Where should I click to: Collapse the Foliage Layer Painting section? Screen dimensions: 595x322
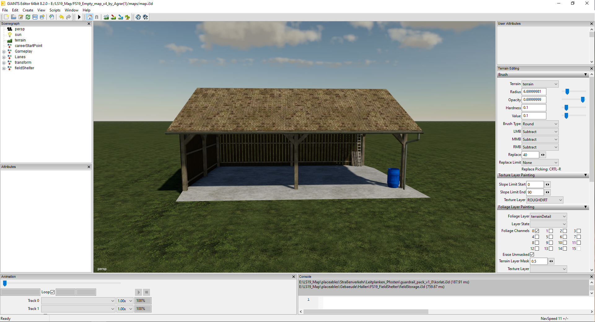tap(543, 207)
